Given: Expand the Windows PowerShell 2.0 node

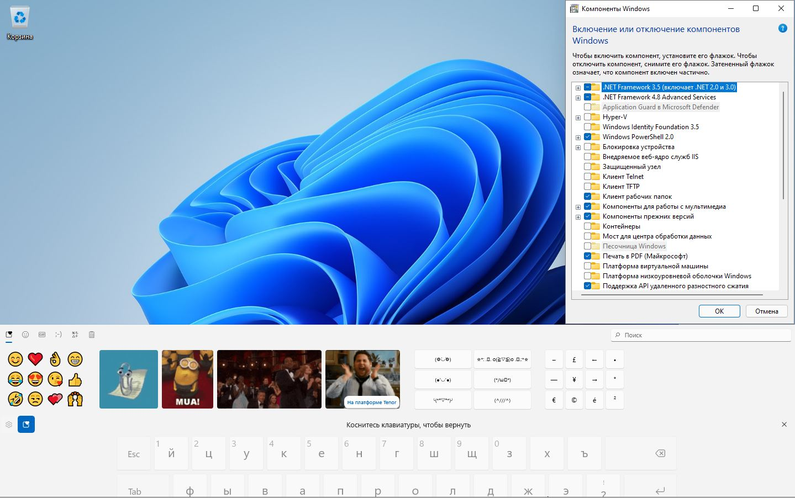Looking at the screenshot, I should 578,137.
